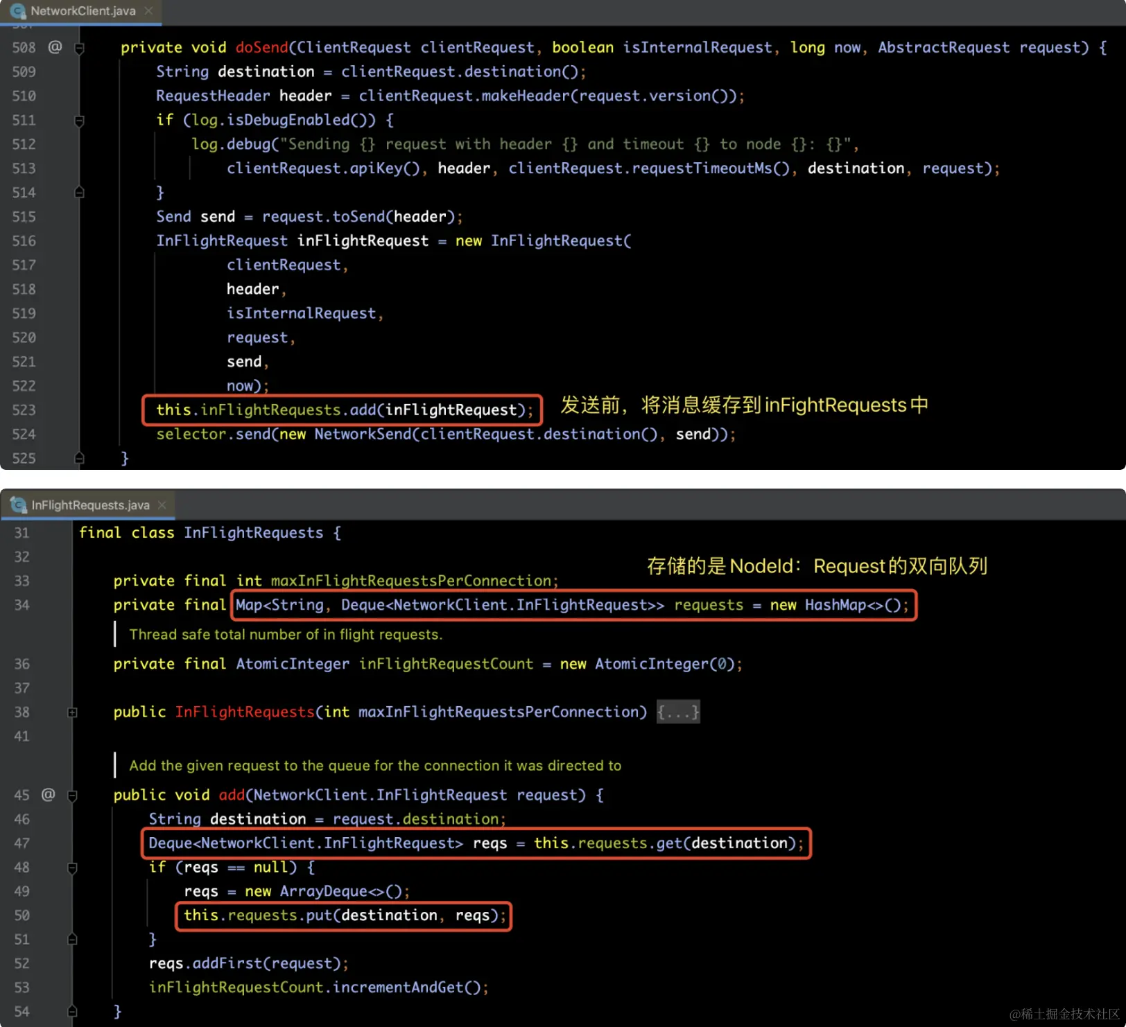Click reqs.addFirst(request) on line 52
1126x1027 pixels.
click(245, 964)
